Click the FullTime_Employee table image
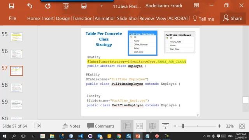 point(143,43)
